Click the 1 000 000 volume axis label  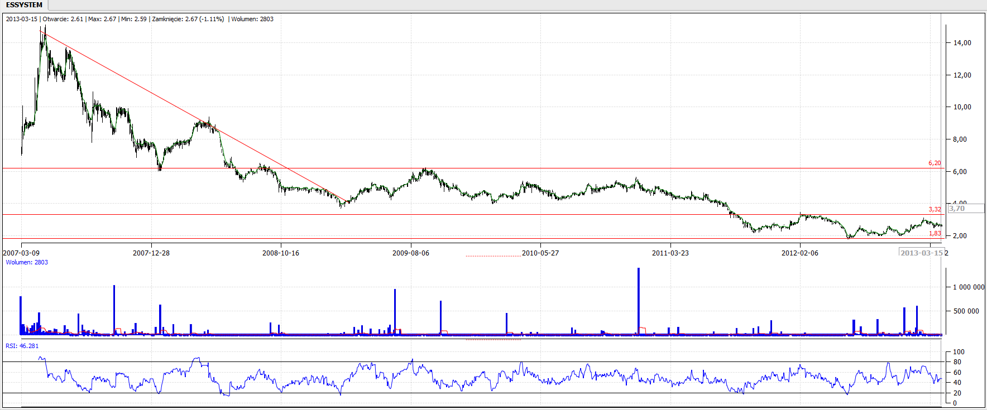[969, 287]
